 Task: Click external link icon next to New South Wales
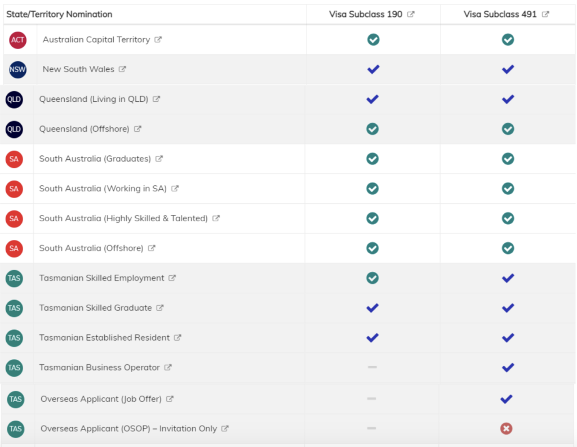(x=122, y=69)
